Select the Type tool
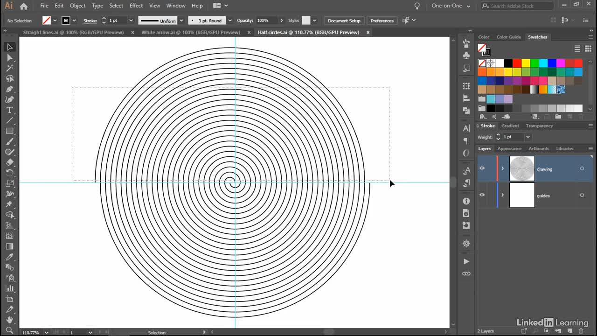Screen dimensions: 597x336 click(9, 110)
